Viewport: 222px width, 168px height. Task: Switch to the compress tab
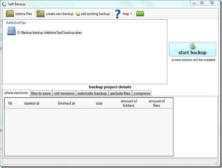pyautogui.click(x=142, y=93)
